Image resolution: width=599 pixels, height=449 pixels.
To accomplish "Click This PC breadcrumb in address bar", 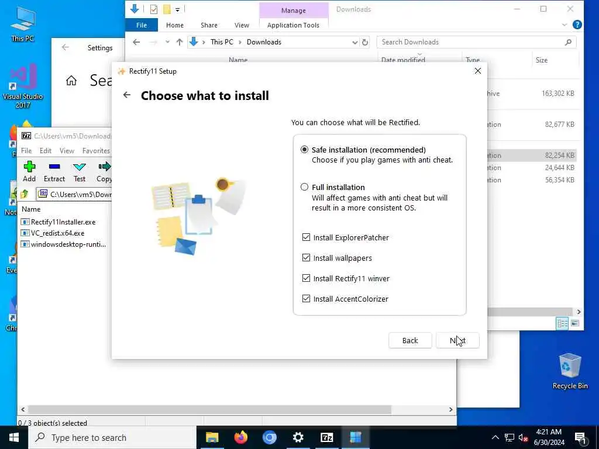I will click(222, 42).
